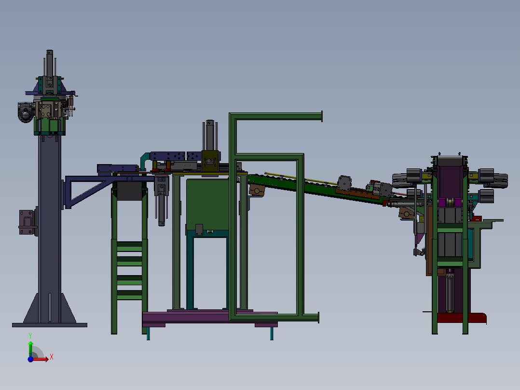Select the blue Z axis ball on triad
The image size is (520, 390).
[30, 359]
